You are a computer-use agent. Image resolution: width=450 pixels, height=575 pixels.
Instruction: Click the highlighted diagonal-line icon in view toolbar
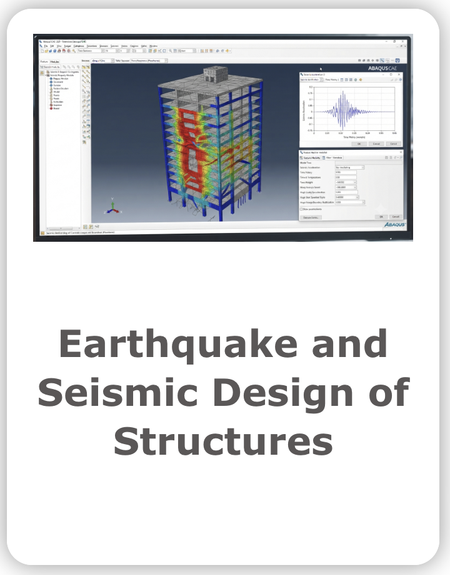point(382,61)
